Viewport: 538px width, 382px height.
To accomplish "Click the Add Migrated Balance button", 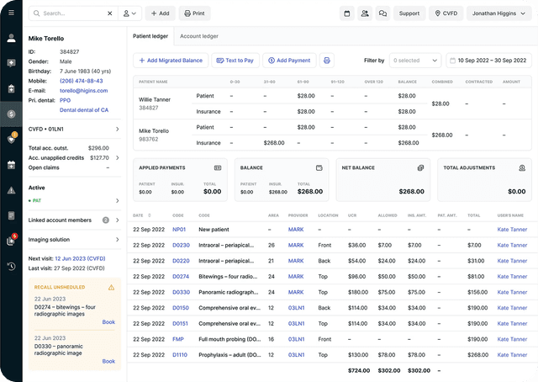I will pos(170,61).
